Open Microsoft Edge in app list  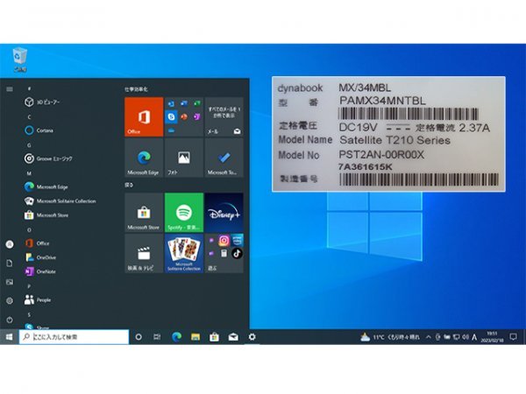46,187
